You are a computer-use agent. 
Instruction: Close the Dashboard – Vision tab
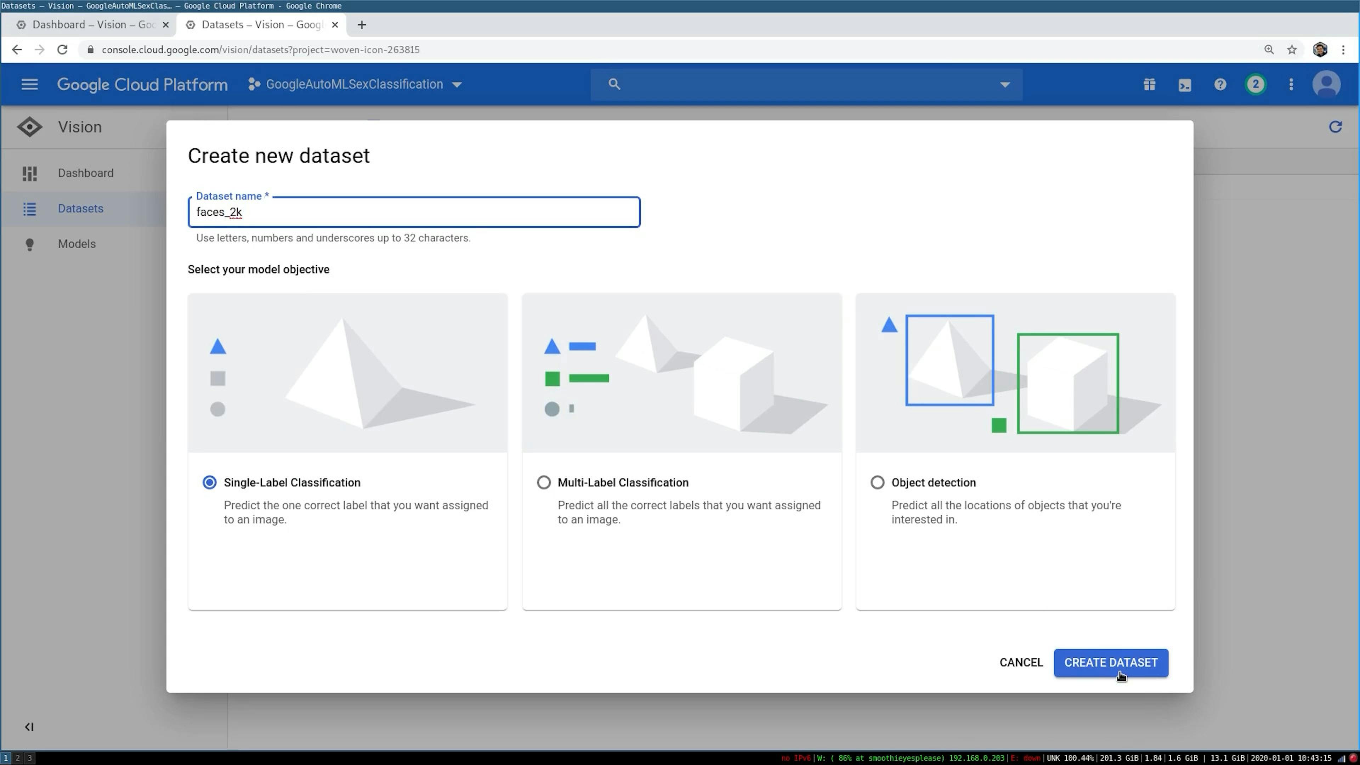(x=166, y=25)
